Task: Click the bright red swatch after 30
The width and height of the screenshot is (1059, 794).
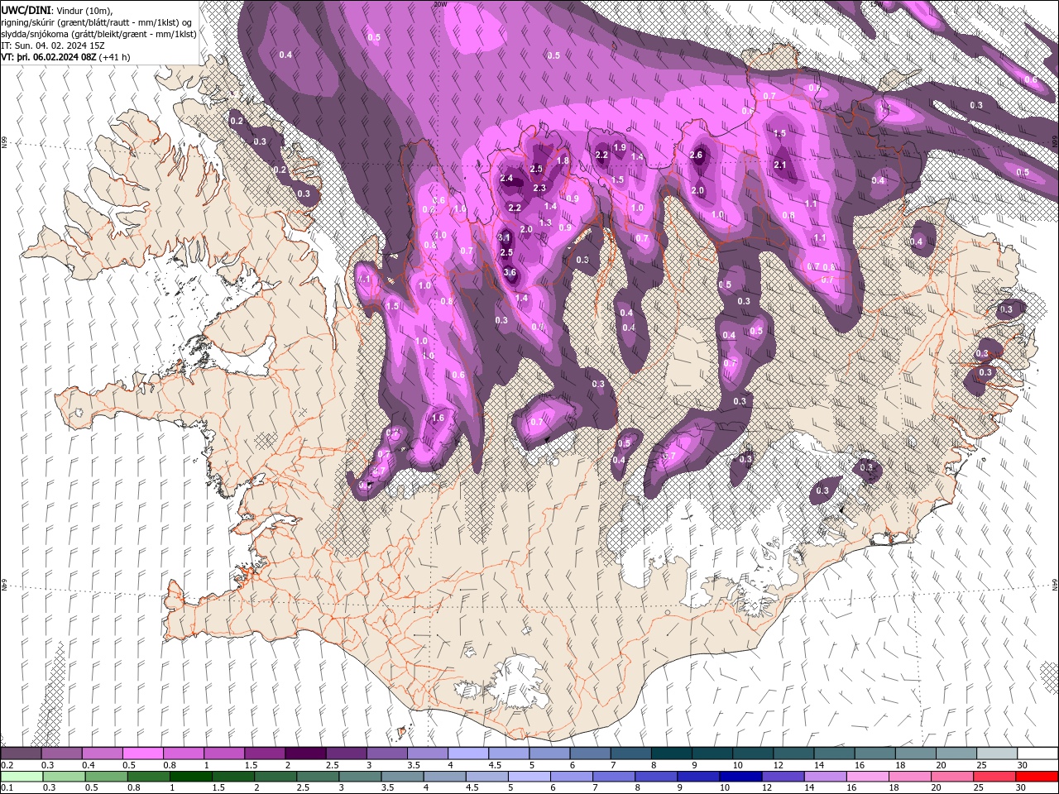Action: (1037, 777)
